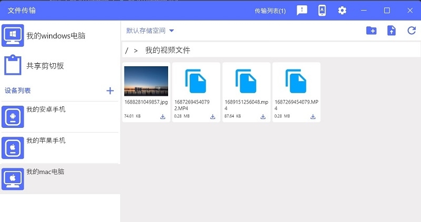Open the 1688281049857.jpg image thumbnail
This screenshot has width=421, height=222.
[x=146, y=80]
